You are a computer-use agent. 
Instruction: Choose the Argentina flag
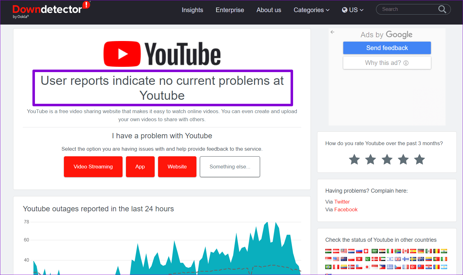coord(444,267)
